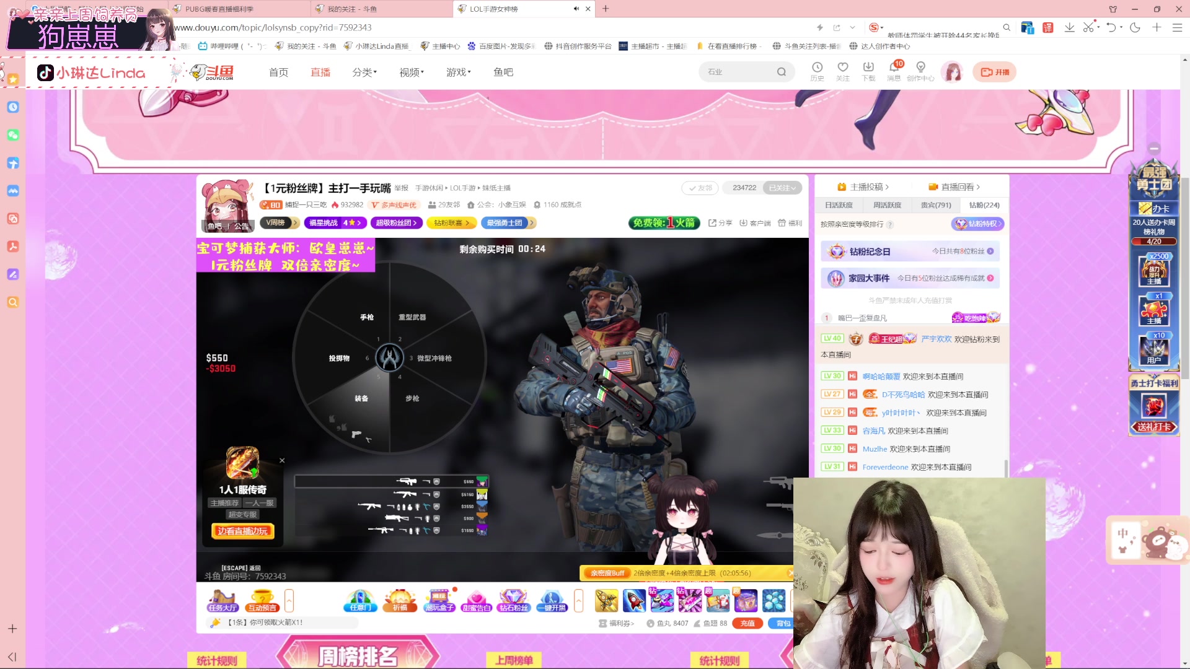Click 任务大厅 icon below the player
This screenshot has height=669, width=1190.
click(x=223, y=600)
